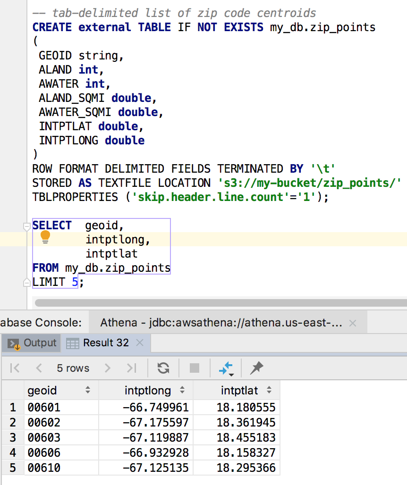Click intptlat in the SELECT list
The width and height of the screenshot is (407, 485).
tap(111, 254)
